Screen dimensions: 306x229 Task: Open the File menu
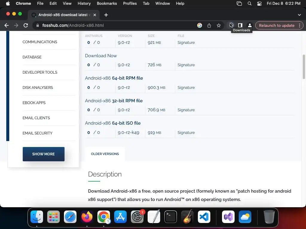(40, 3)
